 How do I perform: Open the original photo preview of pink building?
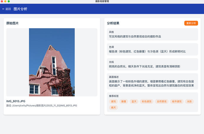(52, 62)
